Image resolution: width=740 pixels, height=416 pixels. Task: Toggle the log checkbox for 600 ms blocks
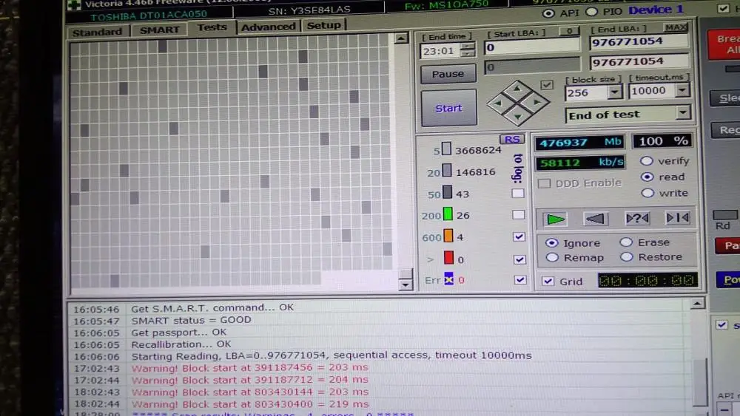click(x=519, y=236)
